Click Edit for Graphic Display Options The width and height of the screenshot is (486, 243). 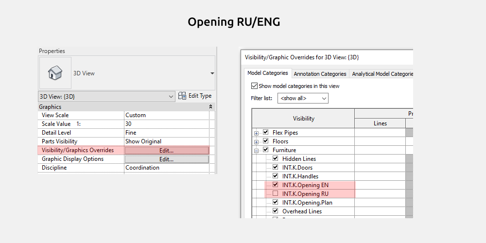pos(166,159)
